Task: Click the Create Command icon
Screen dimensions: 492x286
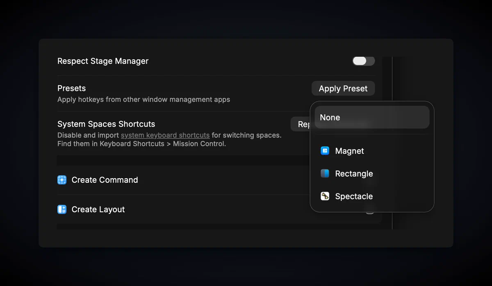Action: (x=62, y=180)
